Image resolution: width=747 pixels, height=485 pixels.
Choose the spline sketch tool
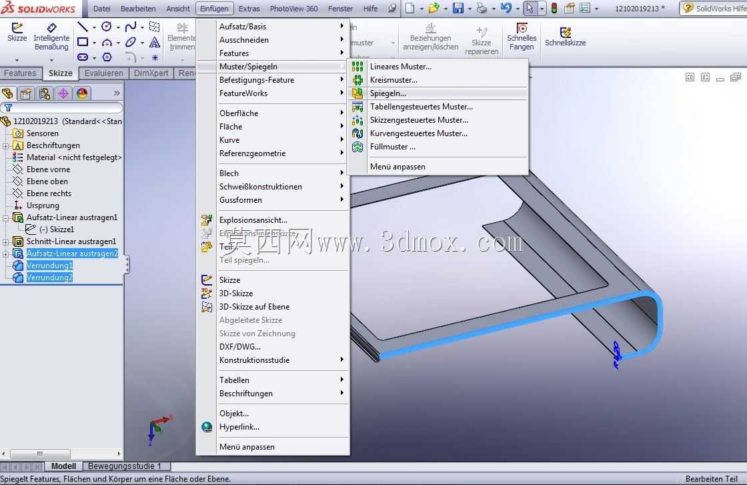(x=131, y=27)
